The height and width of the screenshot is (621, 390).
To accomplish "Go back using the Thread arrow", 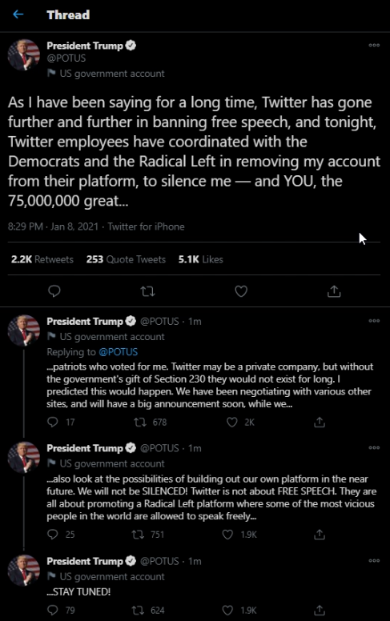I will coord(18,14).
